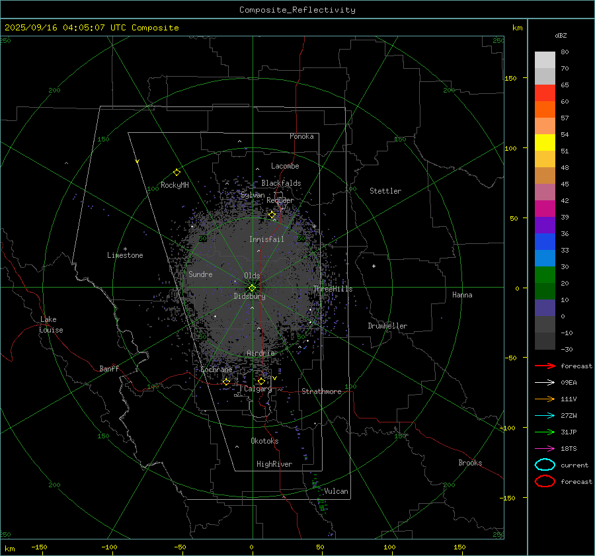Image resolution: width=595 pixels, height=556 pixels.
Task: Click the yellow diamond marker near RockyMH
Action: [x=177, y=173]
